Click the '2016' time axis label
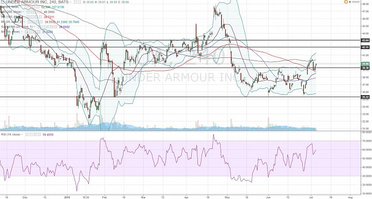The image size is (372, 199). point(67,197)
